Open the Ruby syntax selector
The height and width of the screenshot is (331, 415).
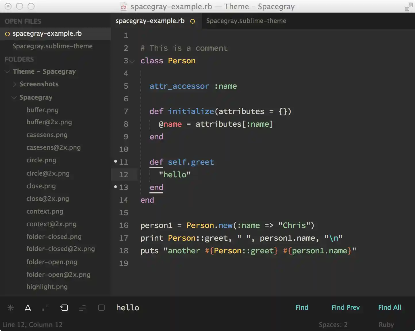[x=386, y=325]
